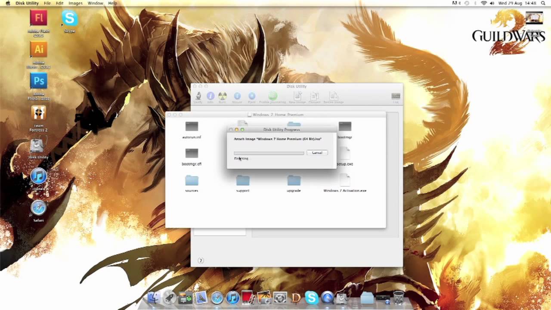The height and width of the screenshot is (310, 551).
Task: Open Info in the Disk Utility toolbar
Action: [210, 96]
